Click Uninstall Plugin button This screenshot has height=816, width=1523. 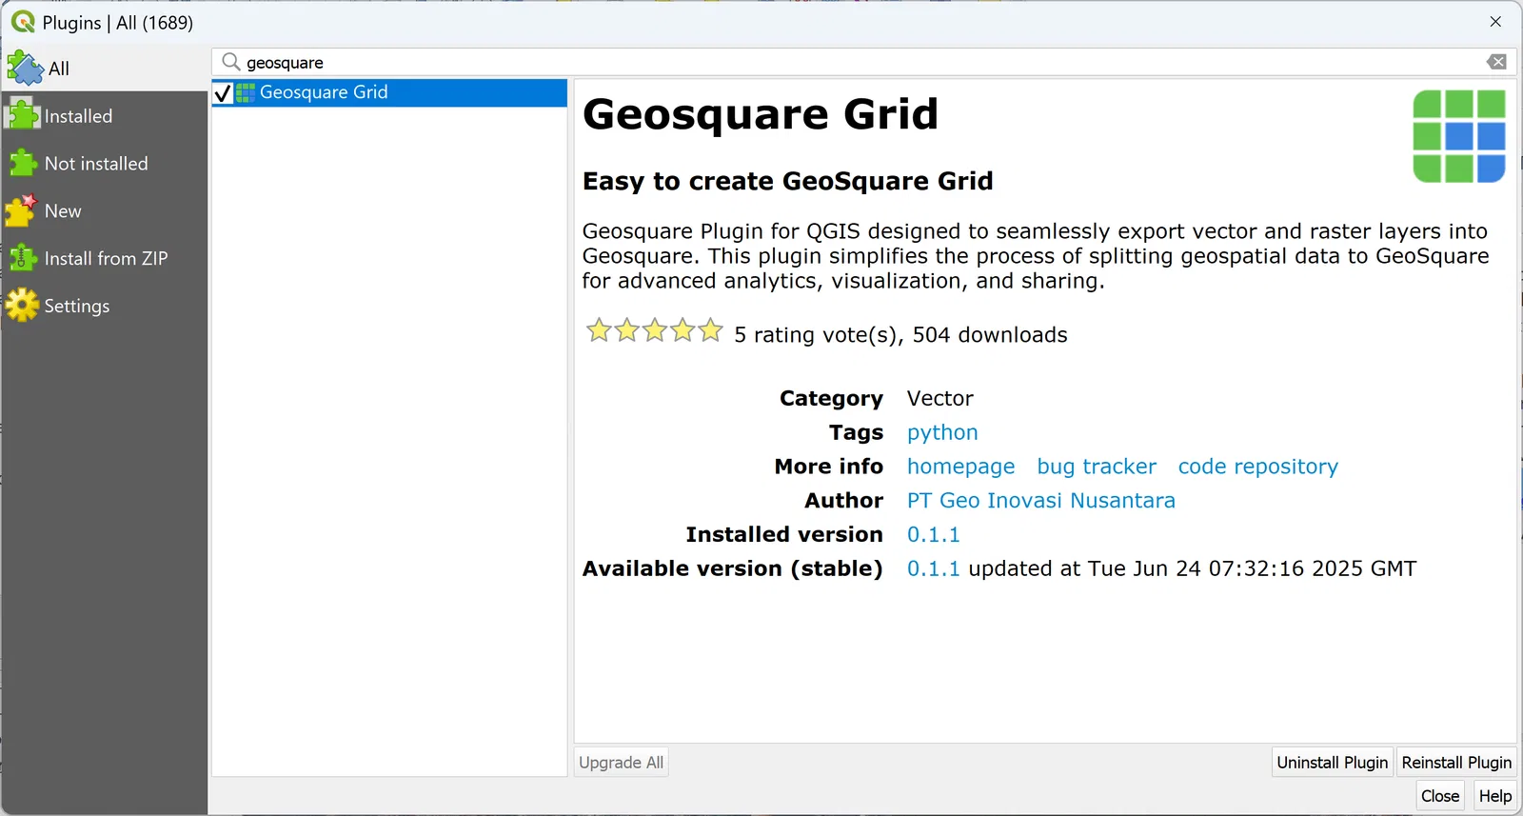pos(1333,763)
